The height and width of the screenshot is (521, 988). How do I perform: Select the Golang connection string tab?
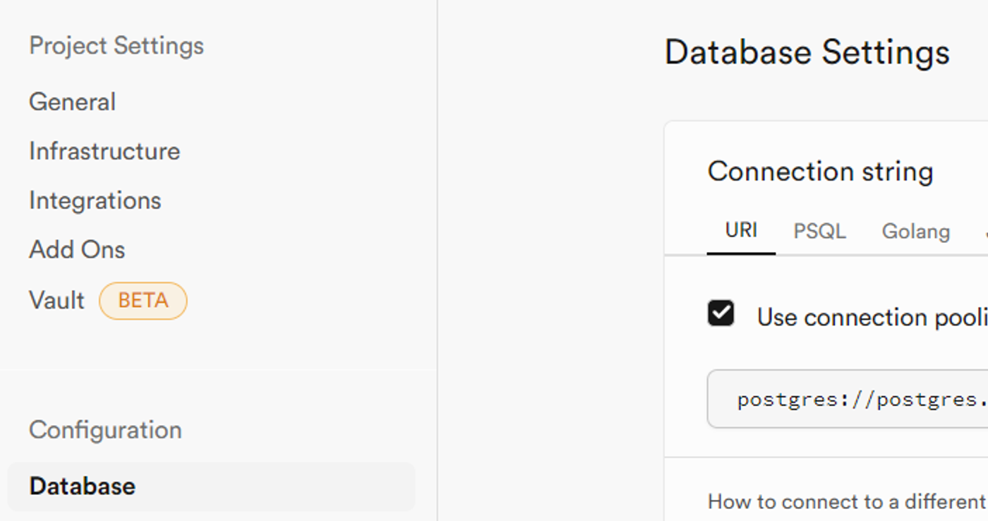pos(915,232)
